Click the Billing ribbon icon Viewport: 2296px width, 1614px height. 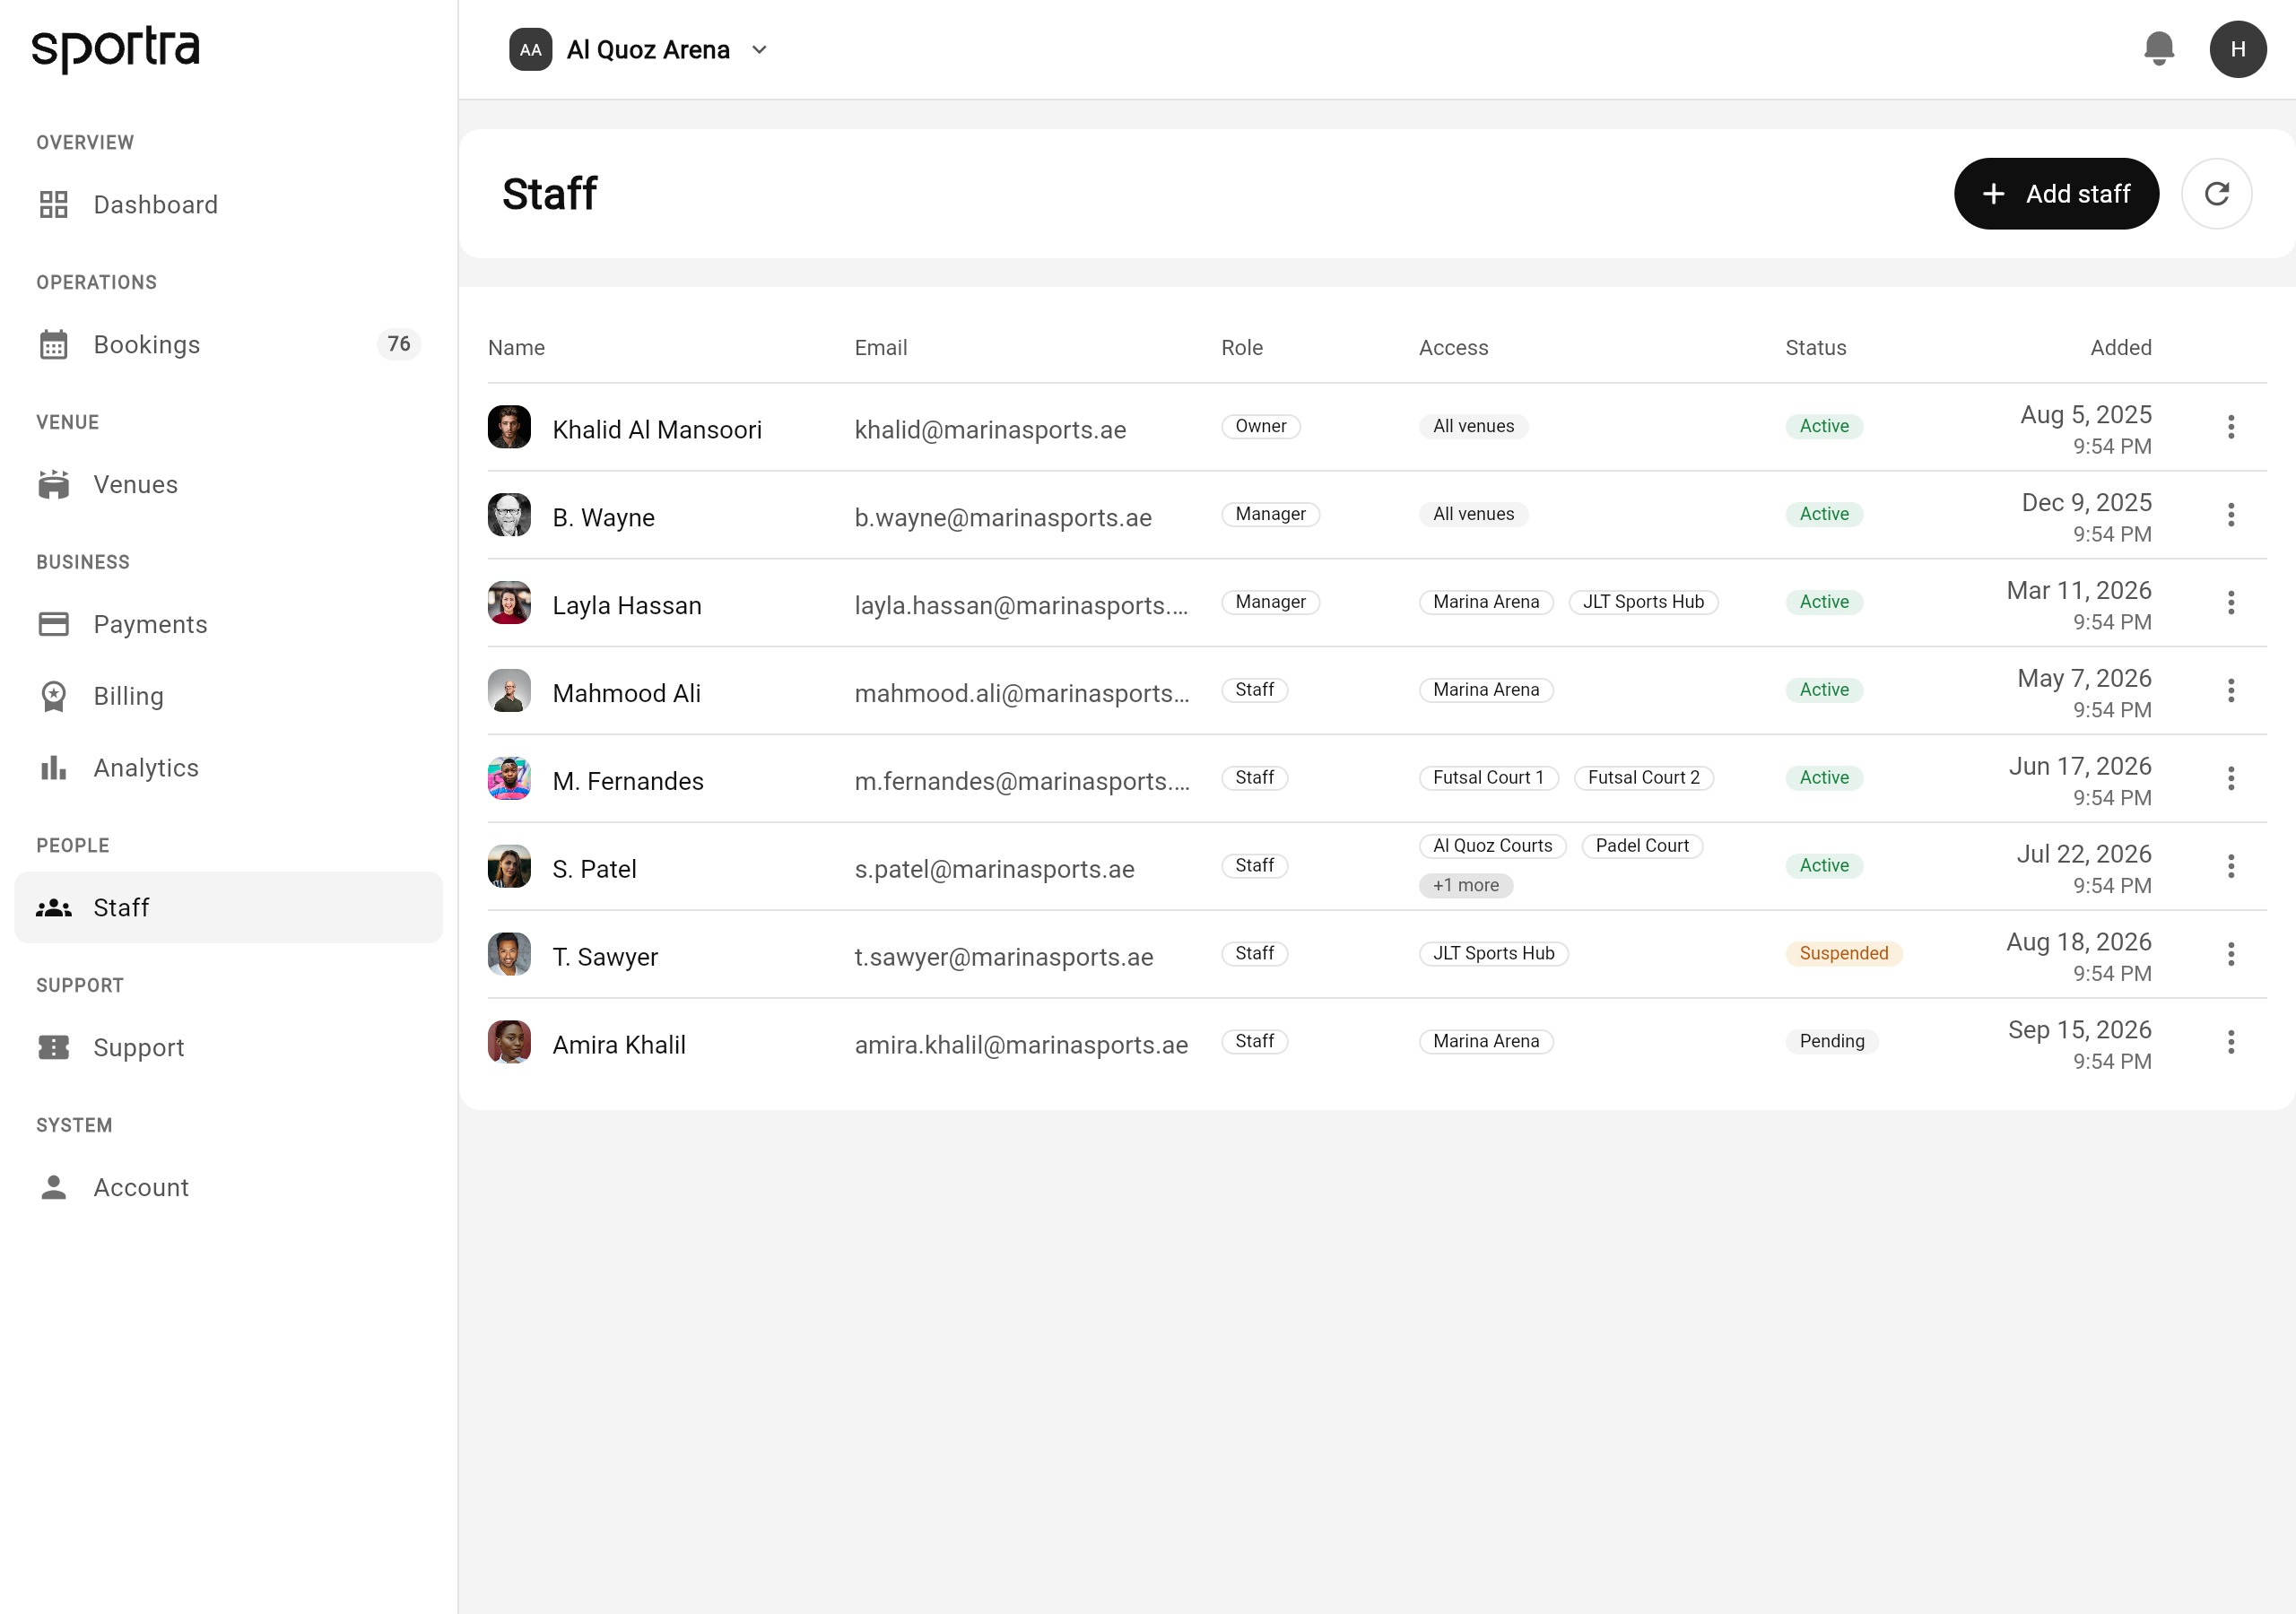click(x=53, y=696)
